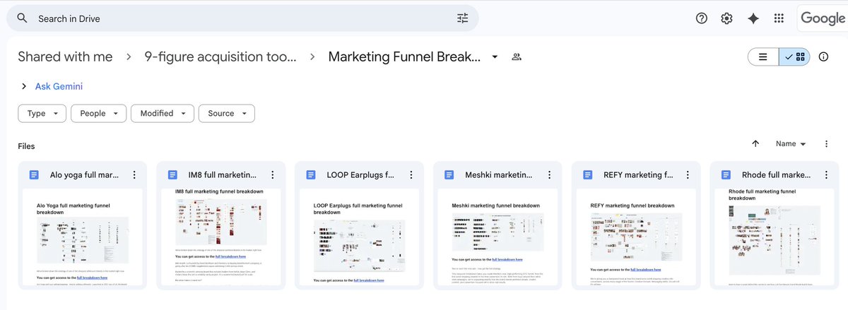Open the Type filter dropdown
The image size is (848, 310).
[x=42, y=113]
